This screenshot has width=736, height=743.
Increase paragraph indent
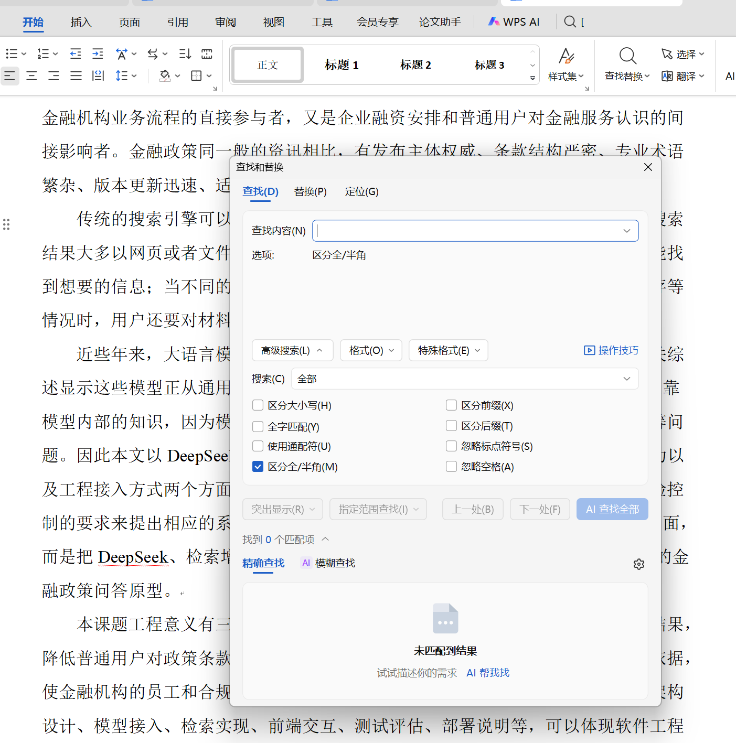click(98, 53)
